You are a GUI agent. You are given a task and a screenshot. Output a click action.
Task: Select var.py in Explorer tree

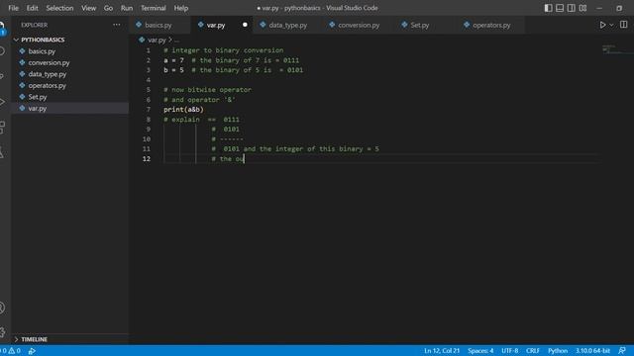[69, 108]
